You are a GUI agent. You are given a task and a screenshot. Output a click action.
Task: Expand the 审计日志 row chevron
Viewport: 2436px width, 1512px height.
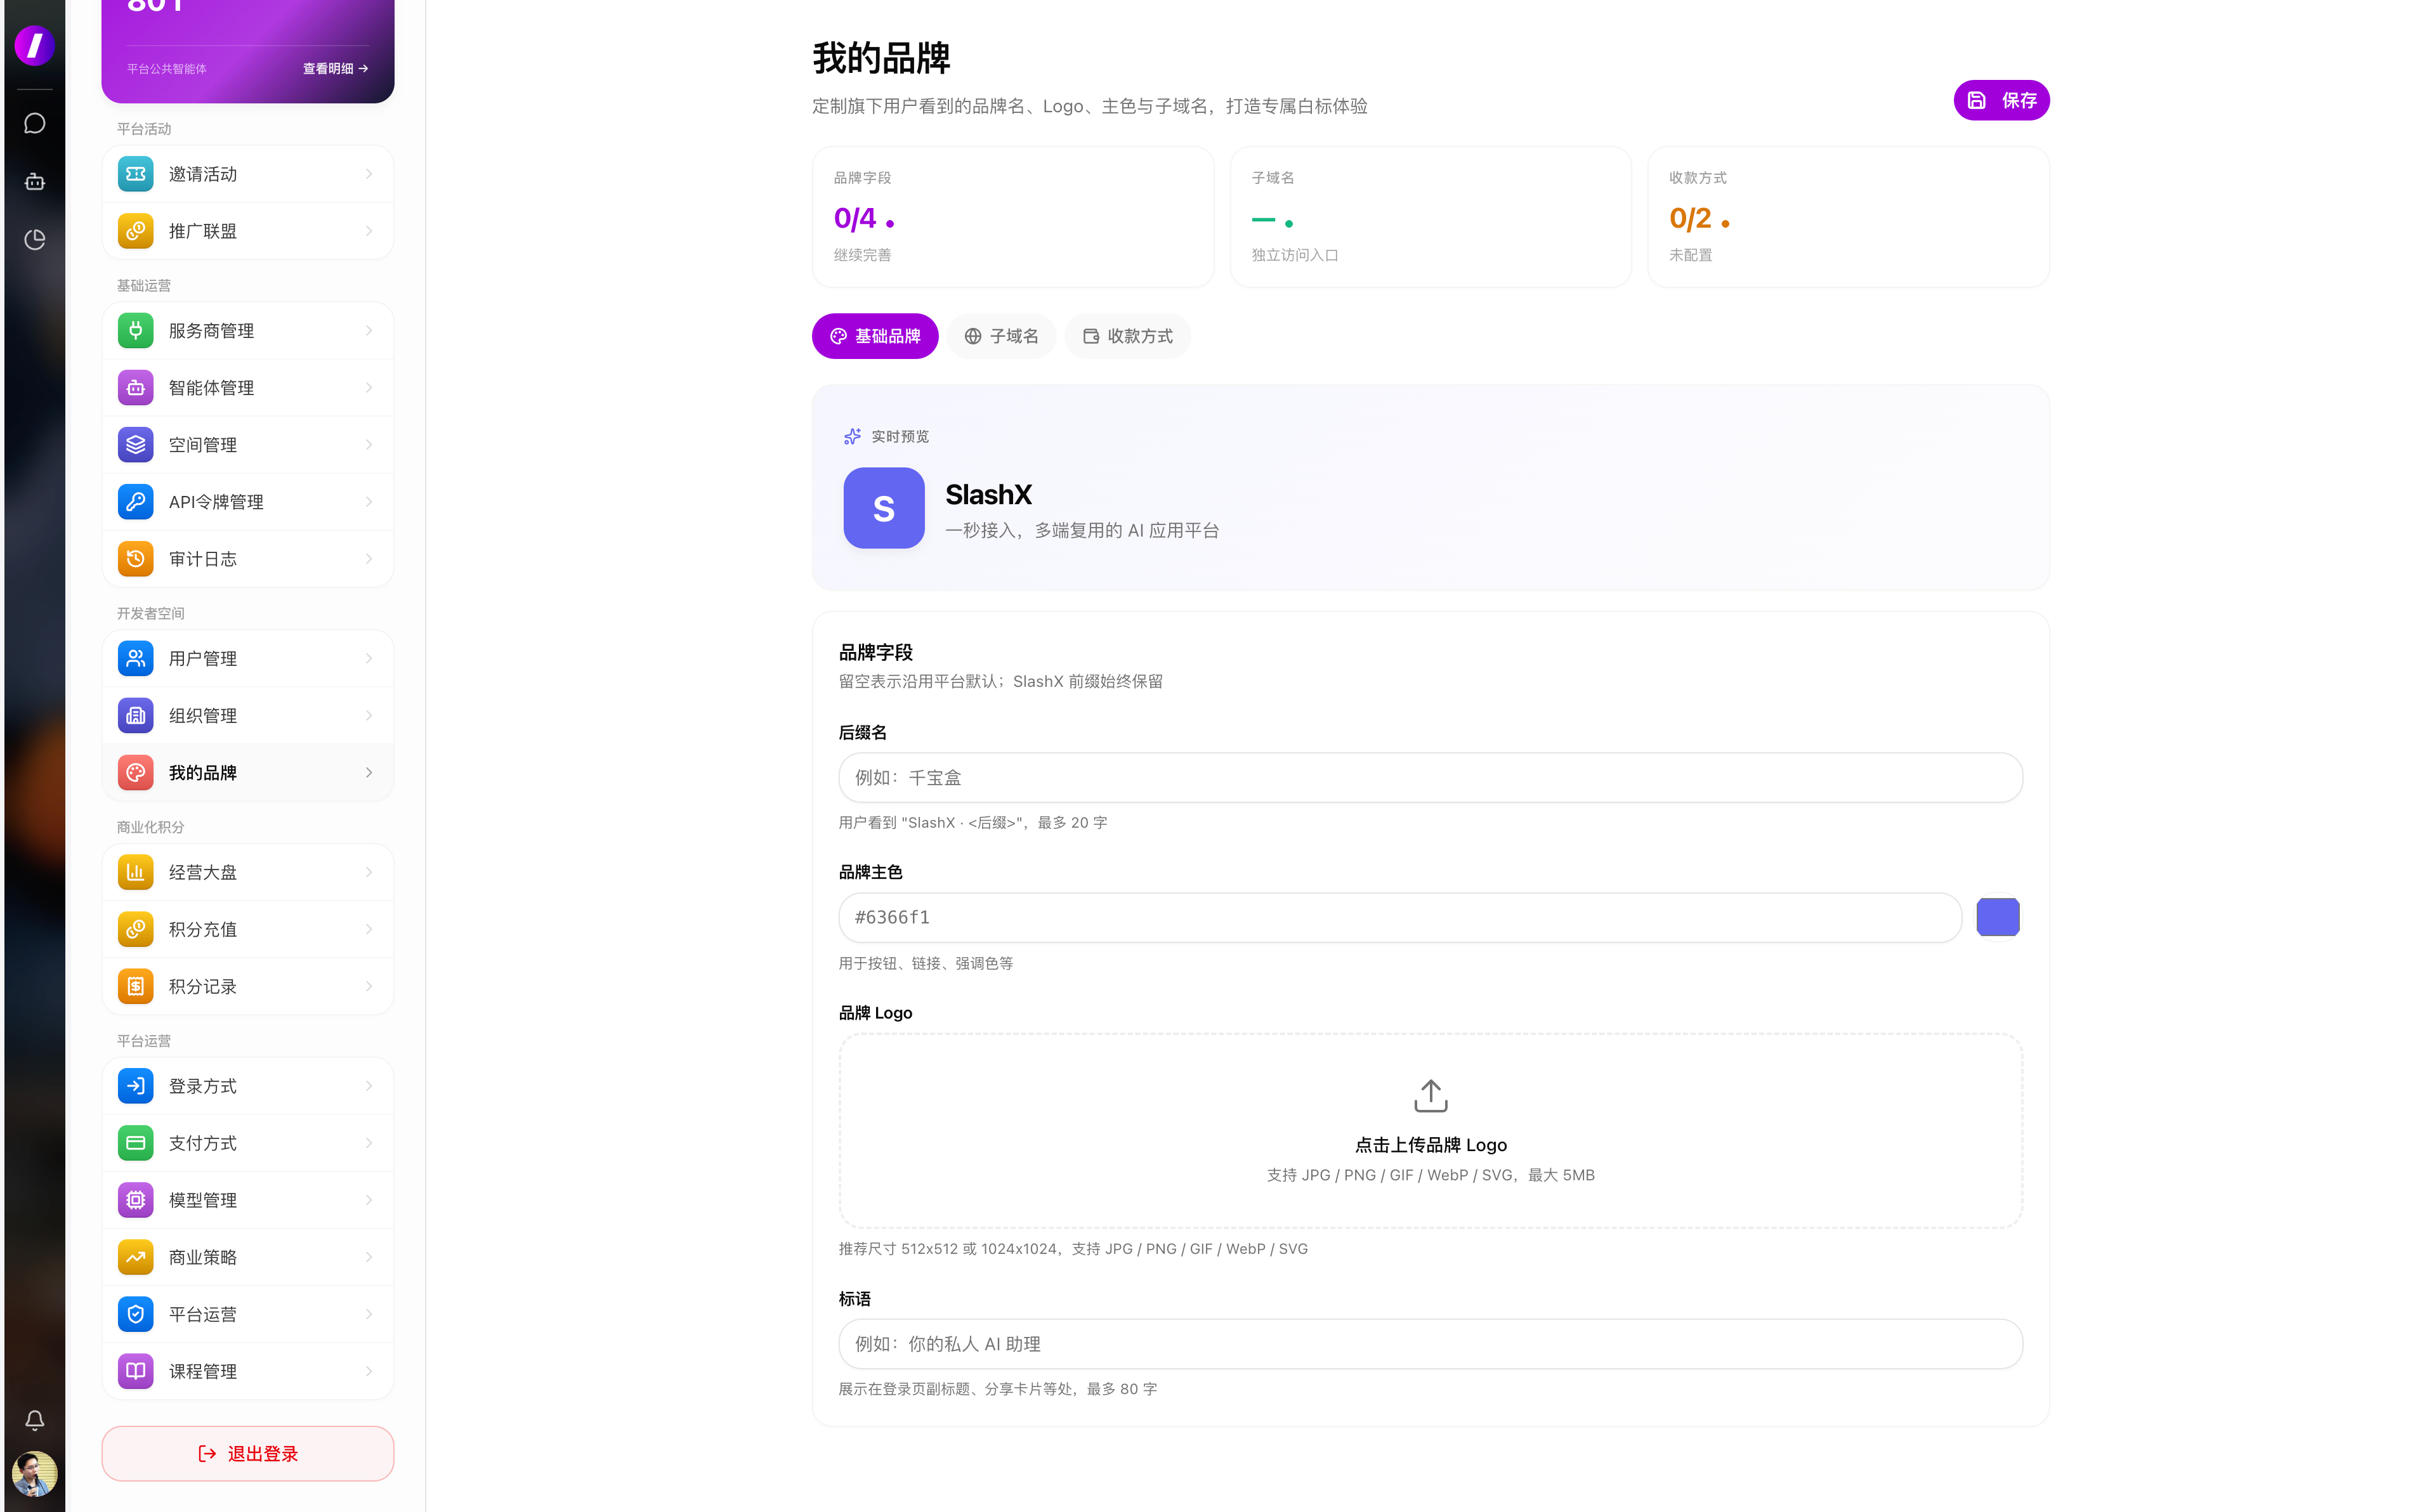click(x=369, y=559)
